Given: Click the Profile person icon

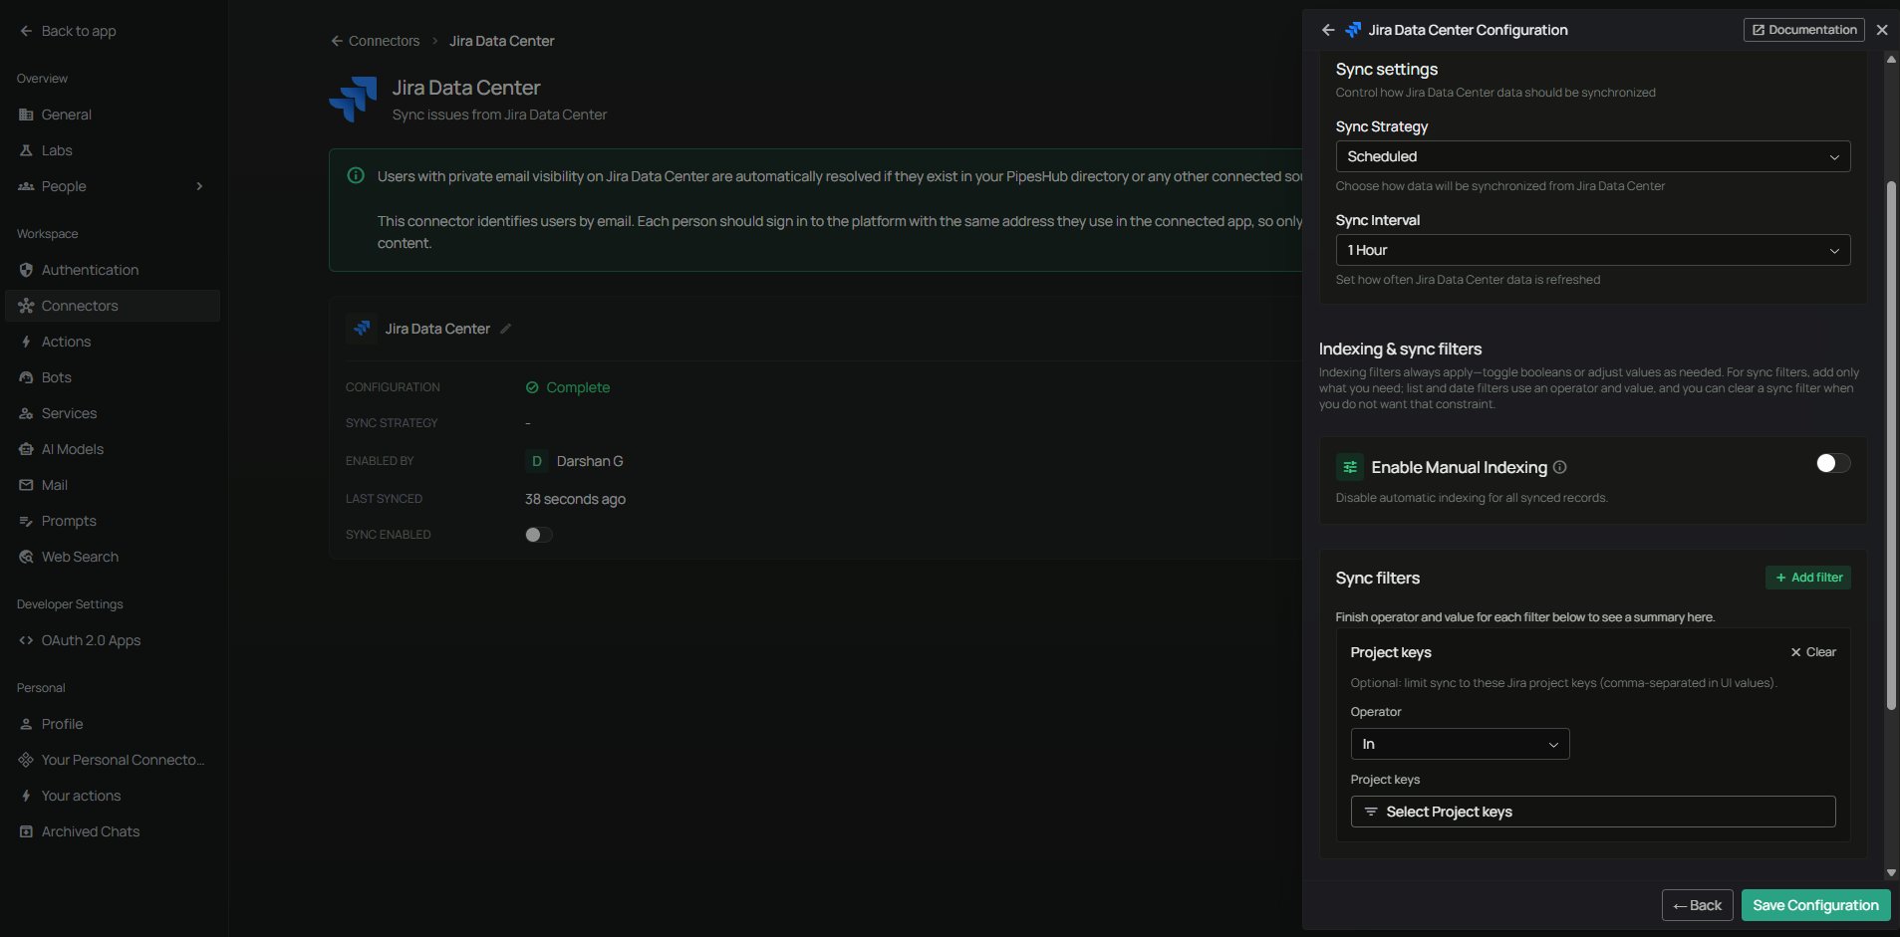Looking at the screenshot, I should point(26,724).
